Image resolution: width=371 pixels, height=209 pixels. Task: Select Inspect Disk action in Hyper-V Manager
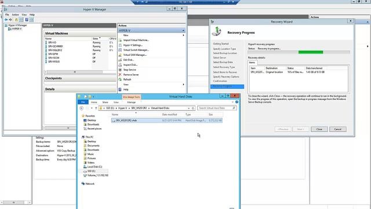point(130,64)
